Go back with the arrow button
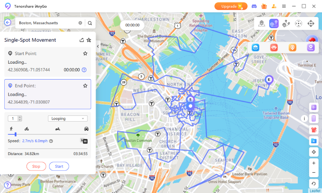This screenshot has width=322, height=193. click(x=8, y=22)
